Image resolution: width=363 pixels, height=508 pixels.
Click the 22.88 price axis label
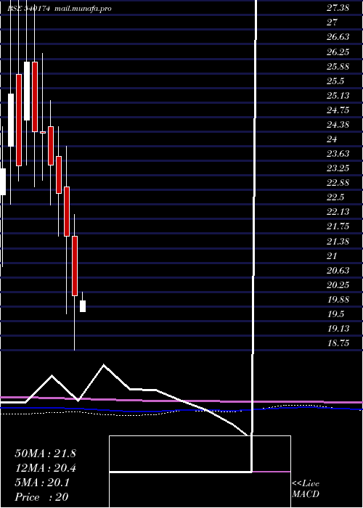point(338,183)
